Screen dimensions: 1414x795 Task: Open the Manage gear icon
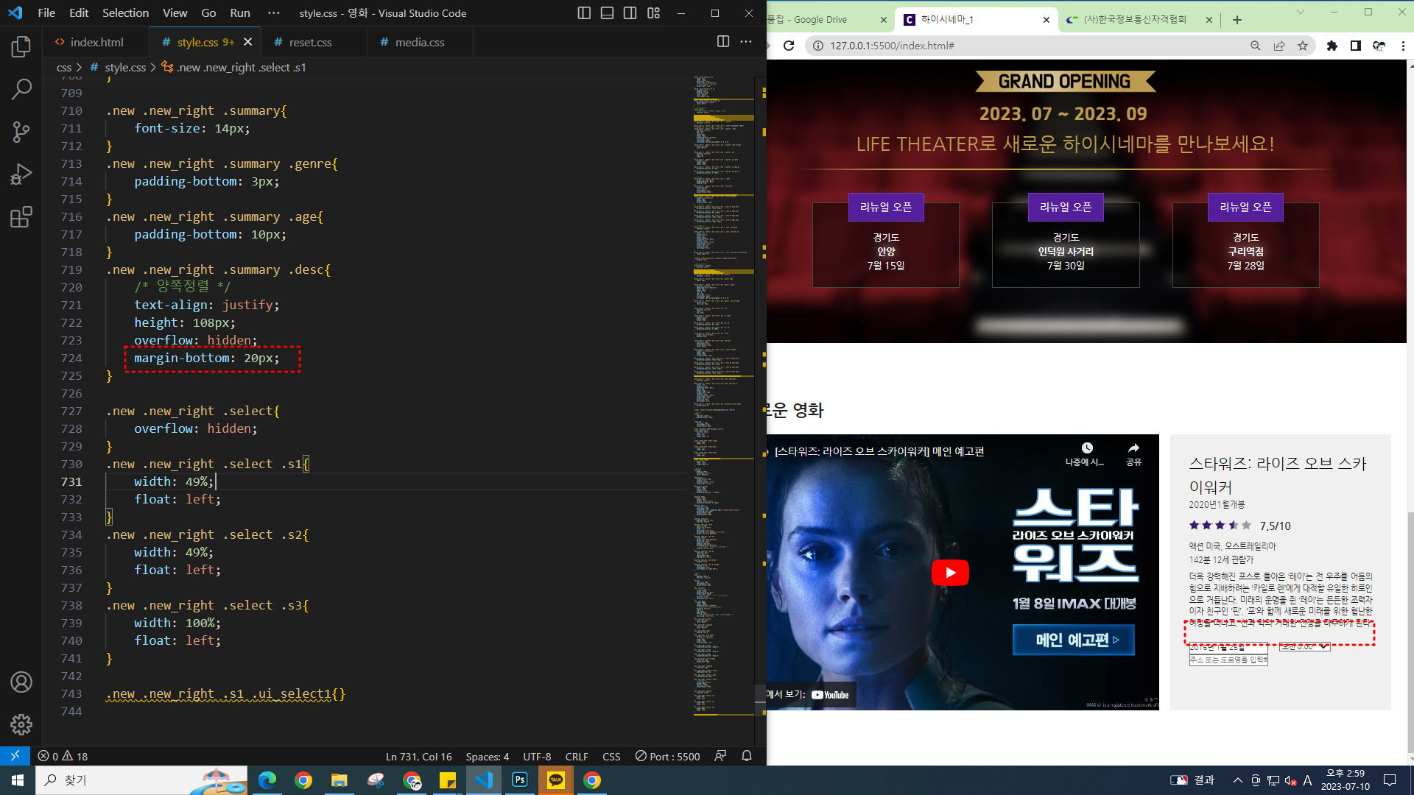pos(21,724)
